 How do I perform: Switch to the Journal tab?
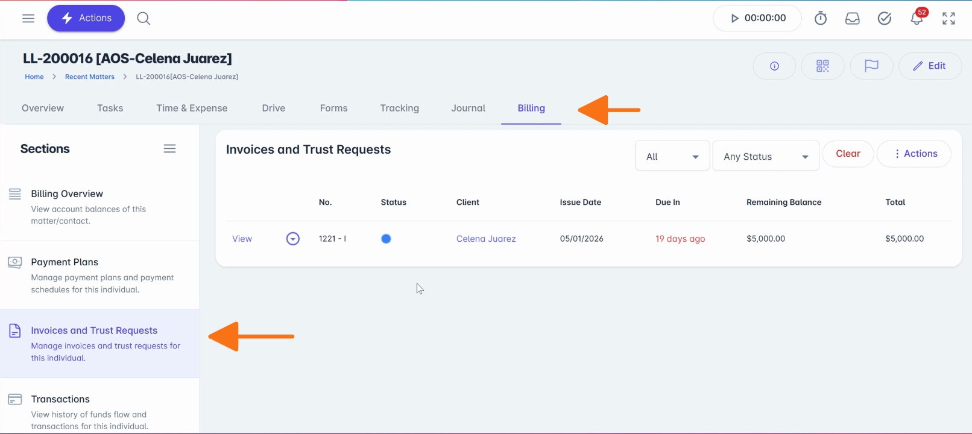point(469,108)
